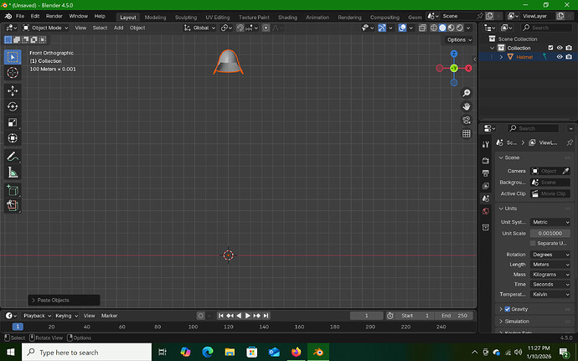
Task: Pick the Rotate tool
Action: (13, 106)
